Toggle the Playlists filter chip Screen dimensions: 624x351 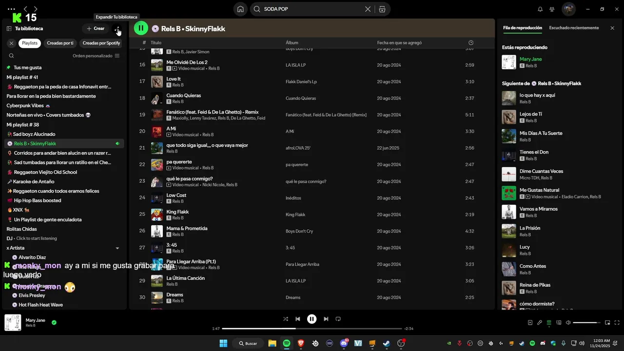[30, 43]
